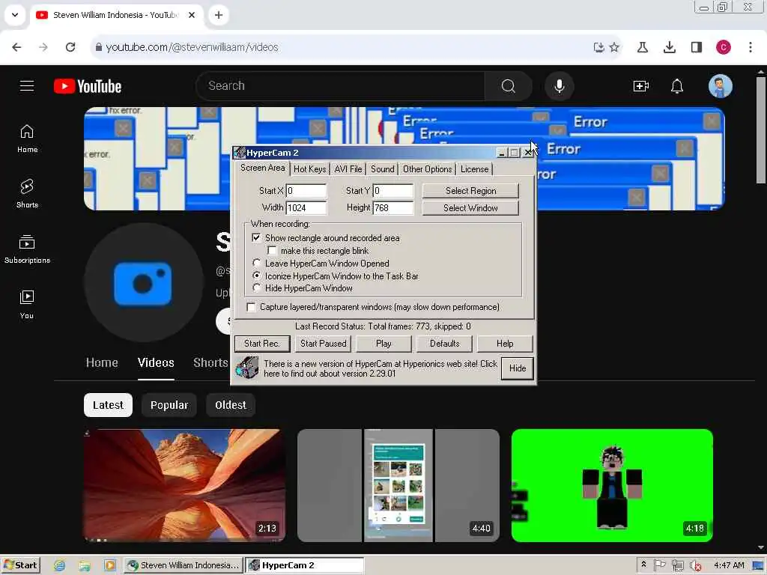Image resolution: width=767 pixels, height=575 pixels.
Task: Click the HyperCam Play button
Action: click(x=383, y=344)
